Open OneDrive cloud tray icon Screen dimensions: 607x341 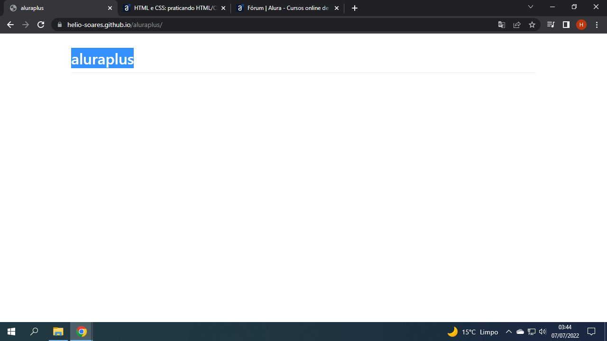pos(520,332)
